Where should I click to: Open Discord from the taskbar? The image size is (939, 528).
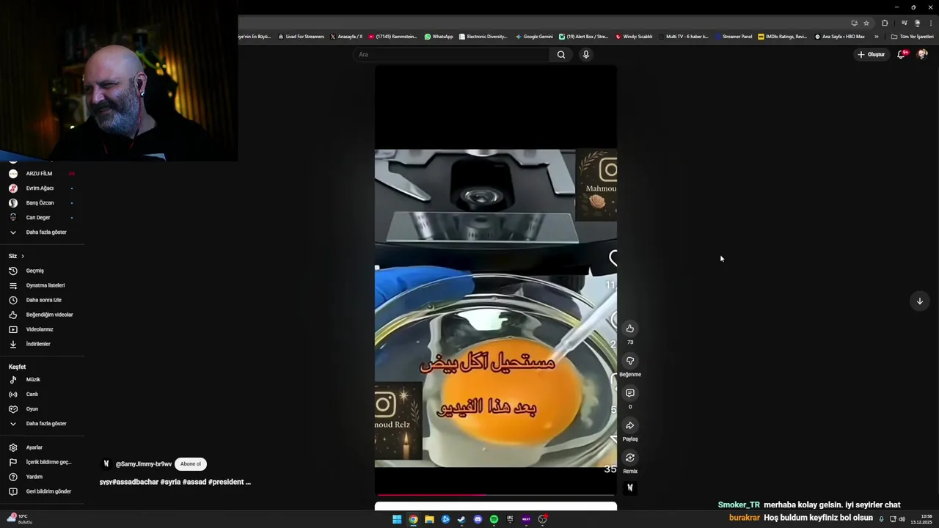coord(478,519)
